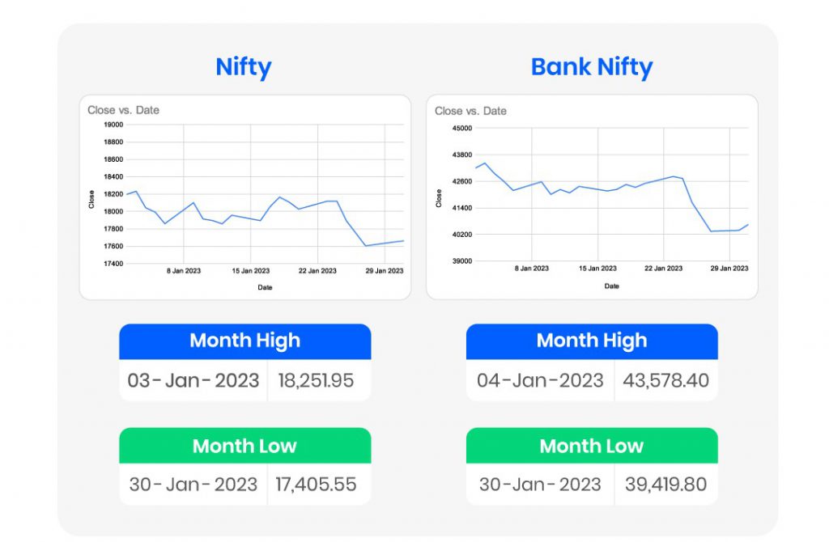Click the 45000 label on the Bank Nifty axis

click(461, 129)
